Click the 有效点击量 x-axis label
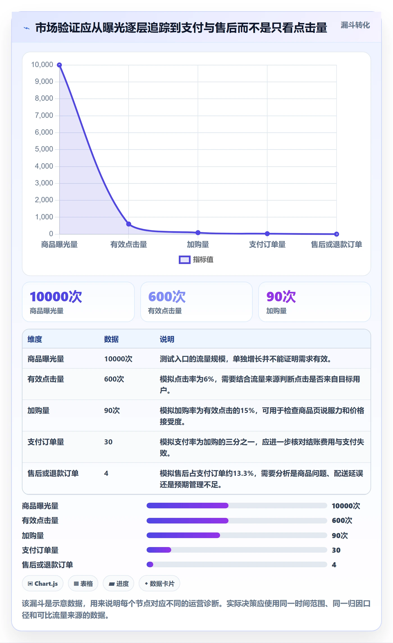 coord(129,245)
